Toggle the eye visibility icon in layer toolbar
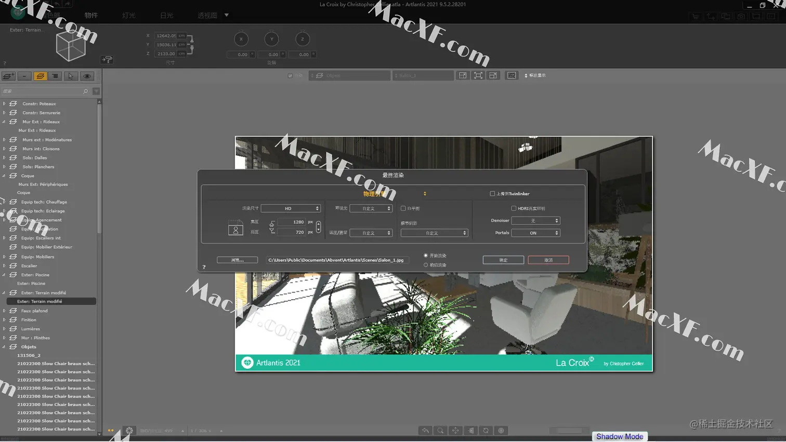The width and height of the screenshot is (786, 442). [87, 76]
